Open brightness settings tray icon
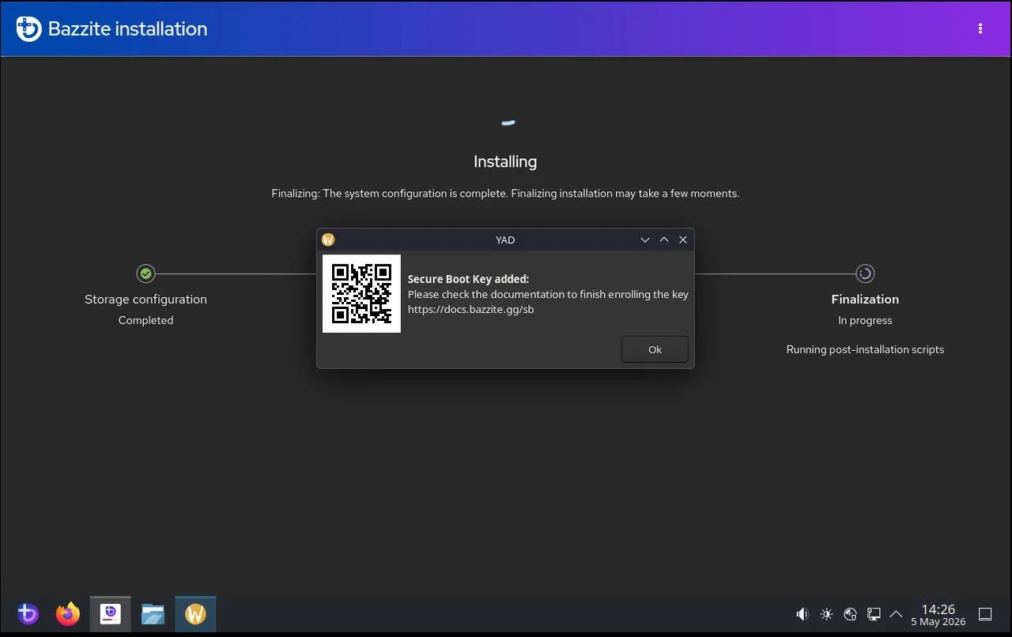The width and height of the screenshot is (1012, 637). click(x=826, y=614)
